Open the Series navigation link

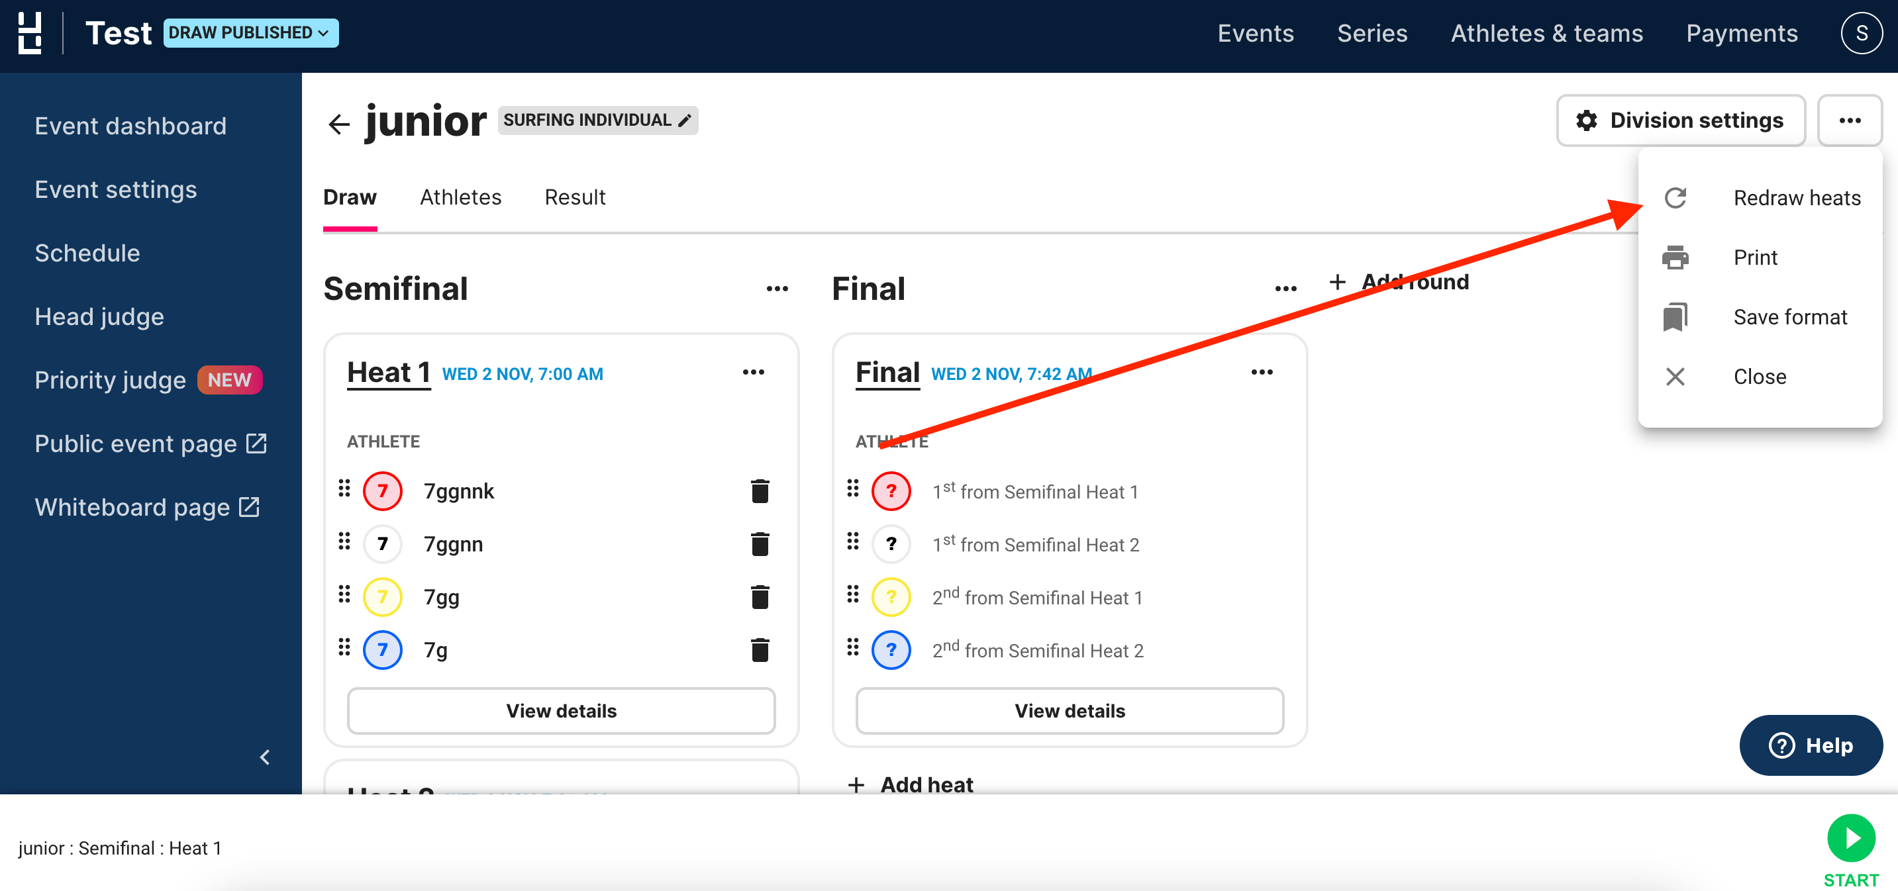pyautogui.click(x=1372, y=33)
